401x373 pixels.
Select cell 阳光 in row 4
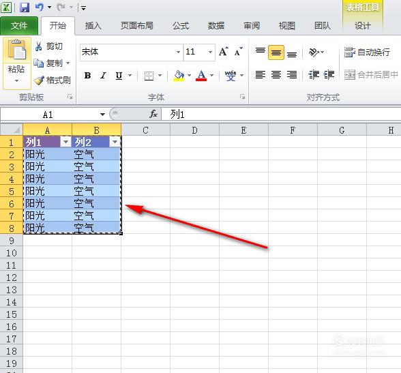48,179
